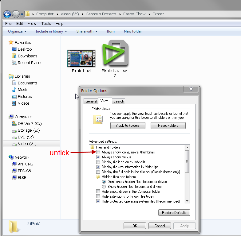Click the folder icon in address bar

(x=28, y=14)
